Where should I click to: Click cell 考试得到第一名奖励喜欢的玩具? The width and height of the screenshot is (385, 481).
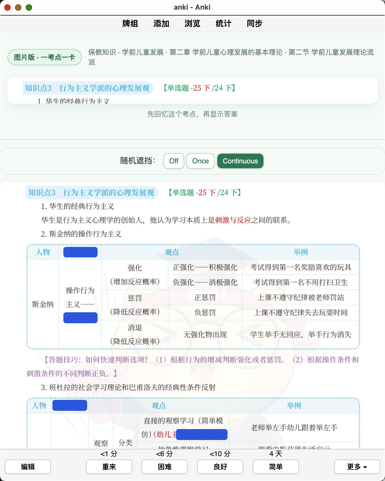[301, 267]
